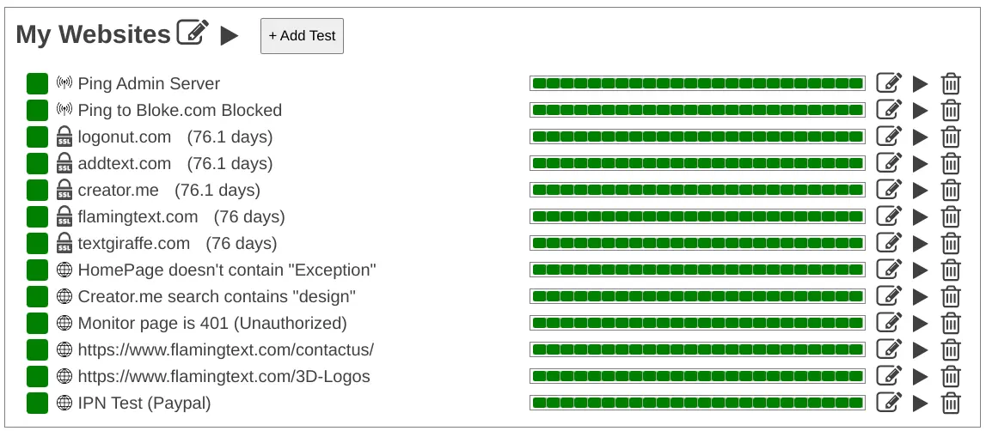Delete the IPN Test (Paypal) entry
The image size is (986, 431).
[x=951, y=403]
